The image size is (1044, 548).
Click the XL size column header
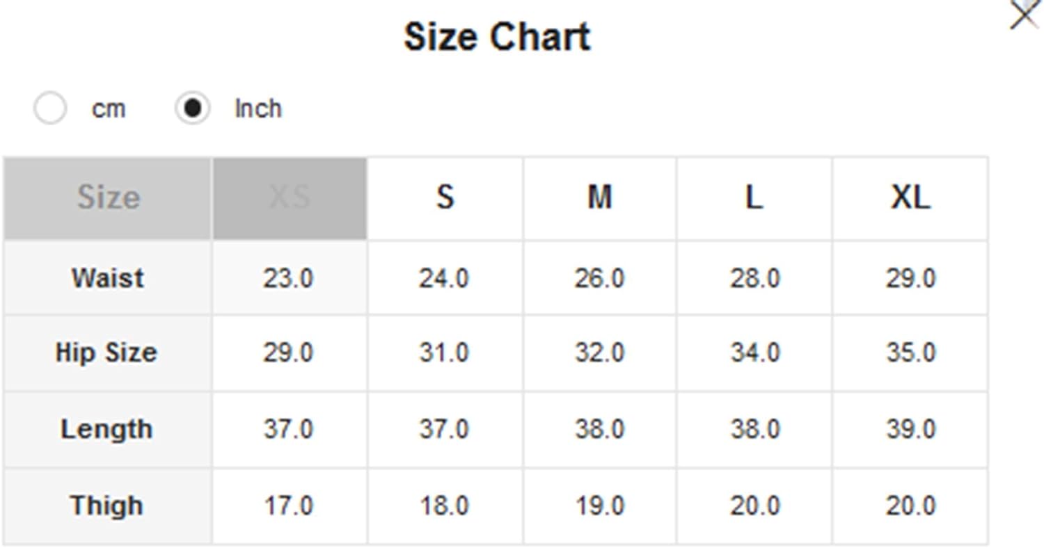pos(910,198)
